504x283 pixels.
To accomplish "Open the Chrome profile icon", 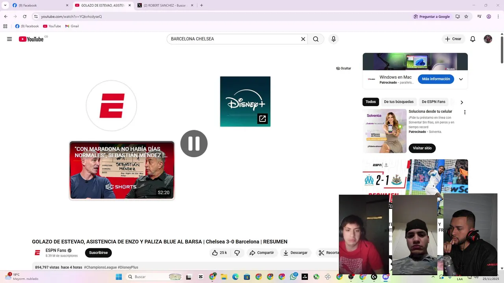I will (x=489, y=17).
